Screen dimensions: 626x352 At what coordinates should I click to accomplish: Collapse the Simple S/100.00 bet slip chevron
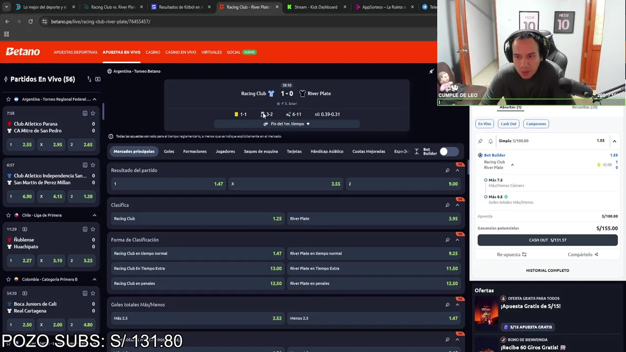point(614,141)
